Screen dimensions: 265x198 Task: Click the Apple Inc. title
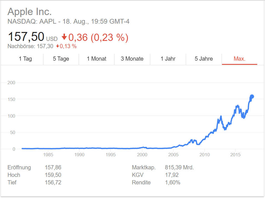pyautogui.click(x=29, y=12)
